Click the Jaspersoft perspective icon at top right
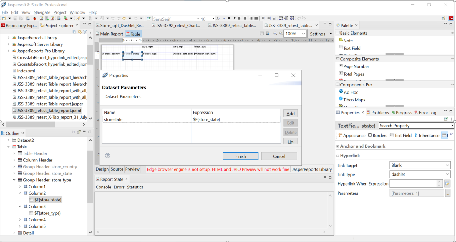This screenshot has height=242, width=456. (x=451, y=18)
